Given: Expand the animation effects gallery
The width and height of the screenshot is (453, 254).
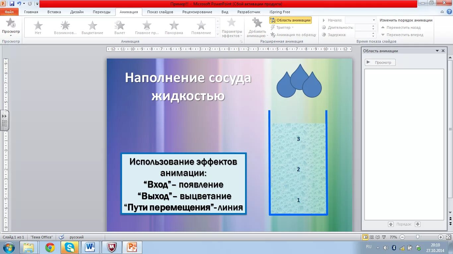Looking at the screenshot, I should (218, 34).
